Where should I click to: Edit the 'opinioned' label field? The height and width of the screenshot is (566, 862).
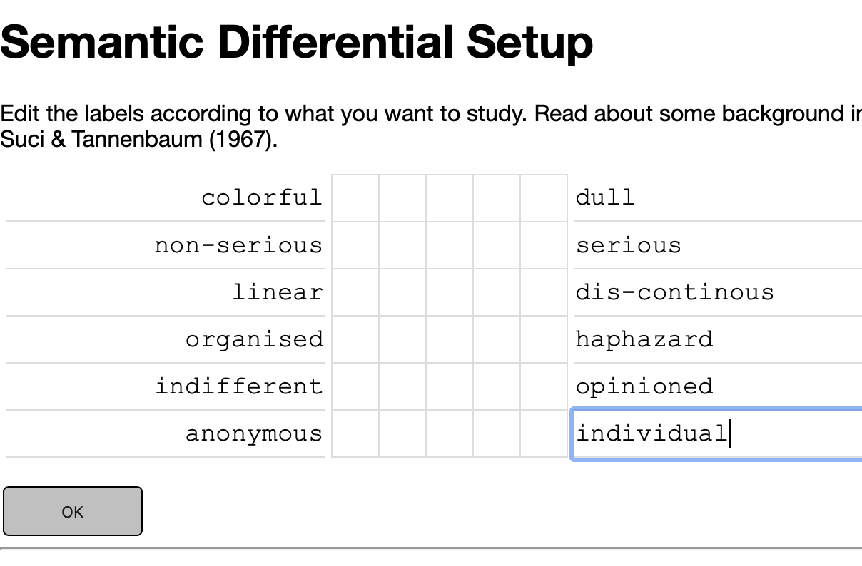(x=644, y=386)
